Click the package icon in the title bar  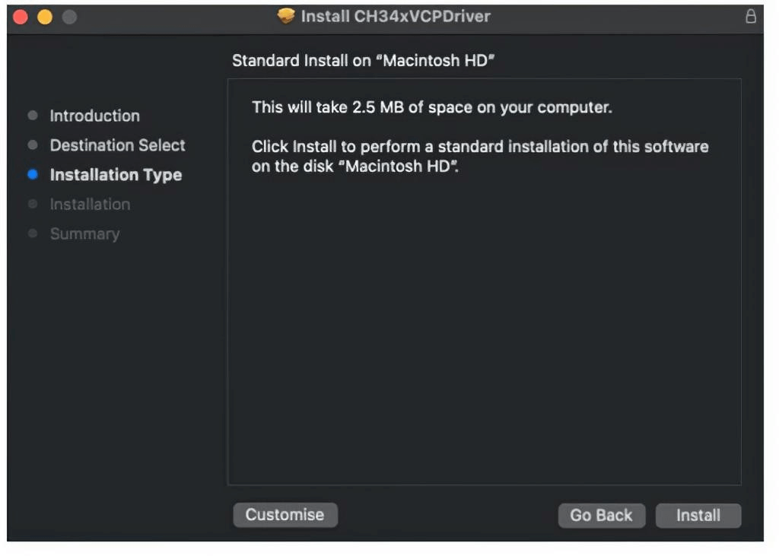[286, 16]
